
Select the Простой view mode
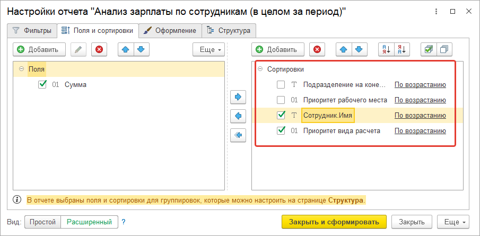click(x=42, y=222)
